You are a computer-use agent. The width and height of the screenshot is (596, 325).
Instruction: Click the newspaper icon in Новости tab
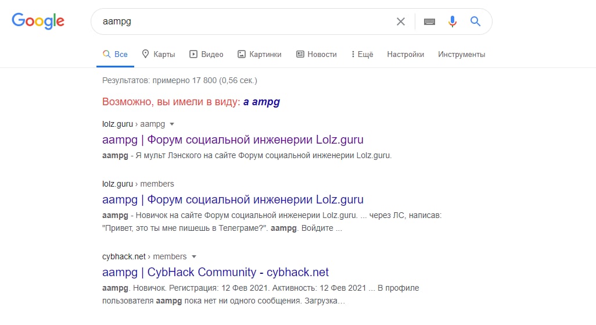pyautogui.click(x=300, y=55)
